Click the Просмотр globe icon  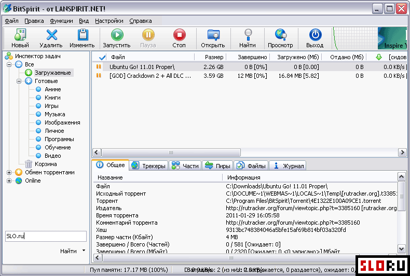281,35
